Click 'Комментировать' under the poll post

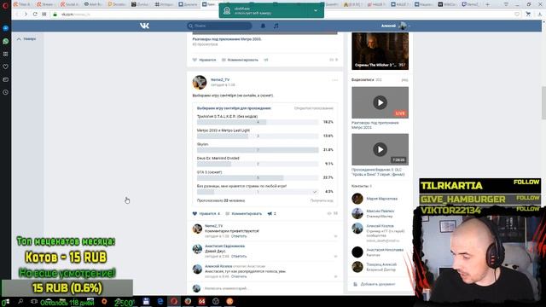[243, 214]
